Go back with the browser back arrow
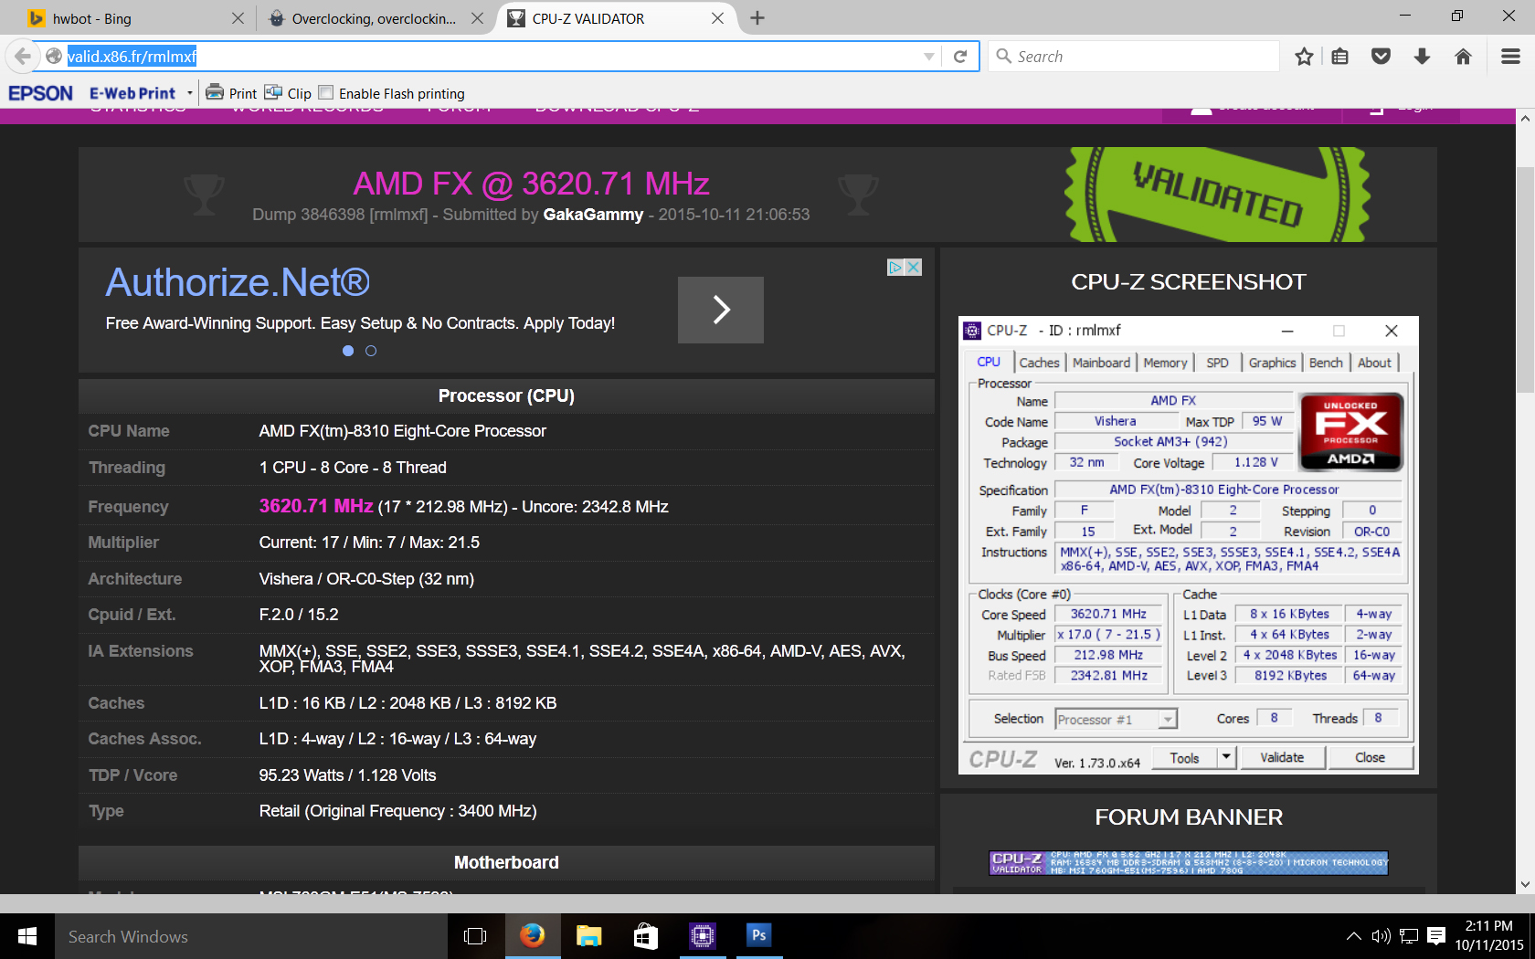The width and height of the screenshot is (1535, 959). point(22,57)
